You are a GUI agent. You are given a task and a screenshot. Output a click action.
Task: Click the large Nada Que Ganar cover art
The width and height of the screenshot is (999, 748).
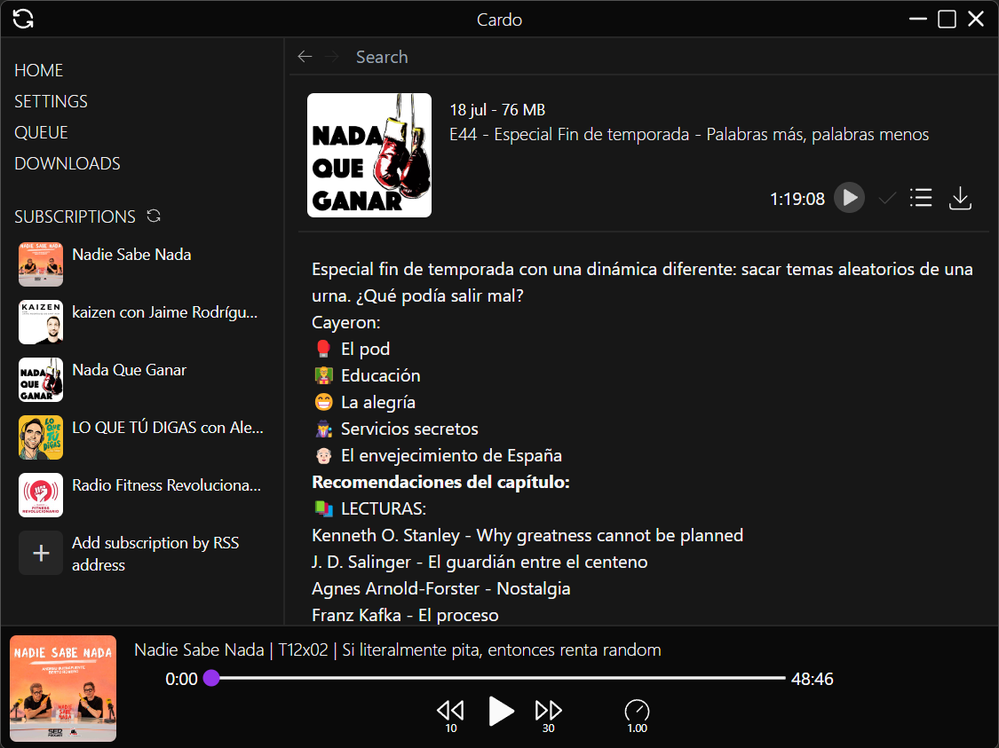pyautogui.click(x=369, y=155)
